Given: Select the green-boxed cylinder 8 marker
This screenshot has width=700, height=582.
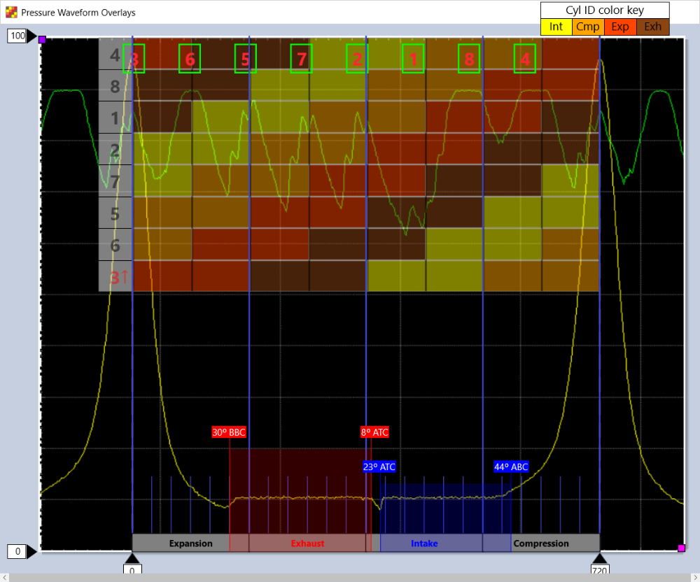Looking at the screenshot, I should point(469,59).
